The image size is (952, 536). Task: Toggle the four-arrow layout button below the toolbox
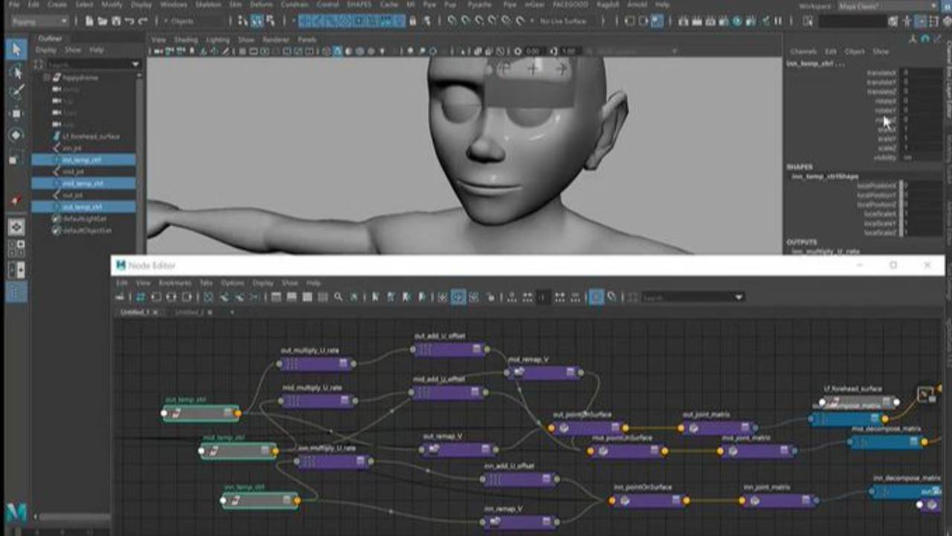[x=16, y=227]
